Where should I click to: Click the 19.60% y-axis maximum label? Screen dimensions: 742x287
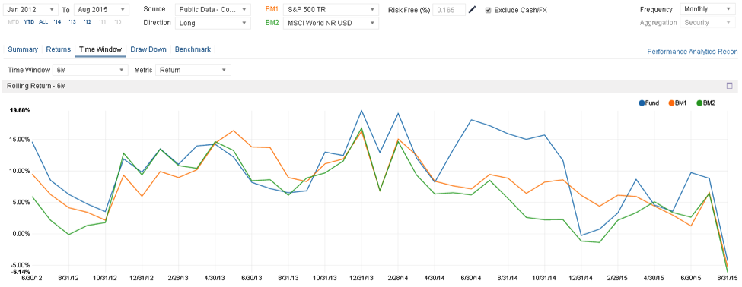21,110
